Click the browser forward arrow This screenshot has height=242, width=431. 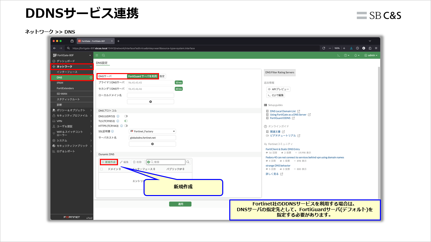point(61,48)
